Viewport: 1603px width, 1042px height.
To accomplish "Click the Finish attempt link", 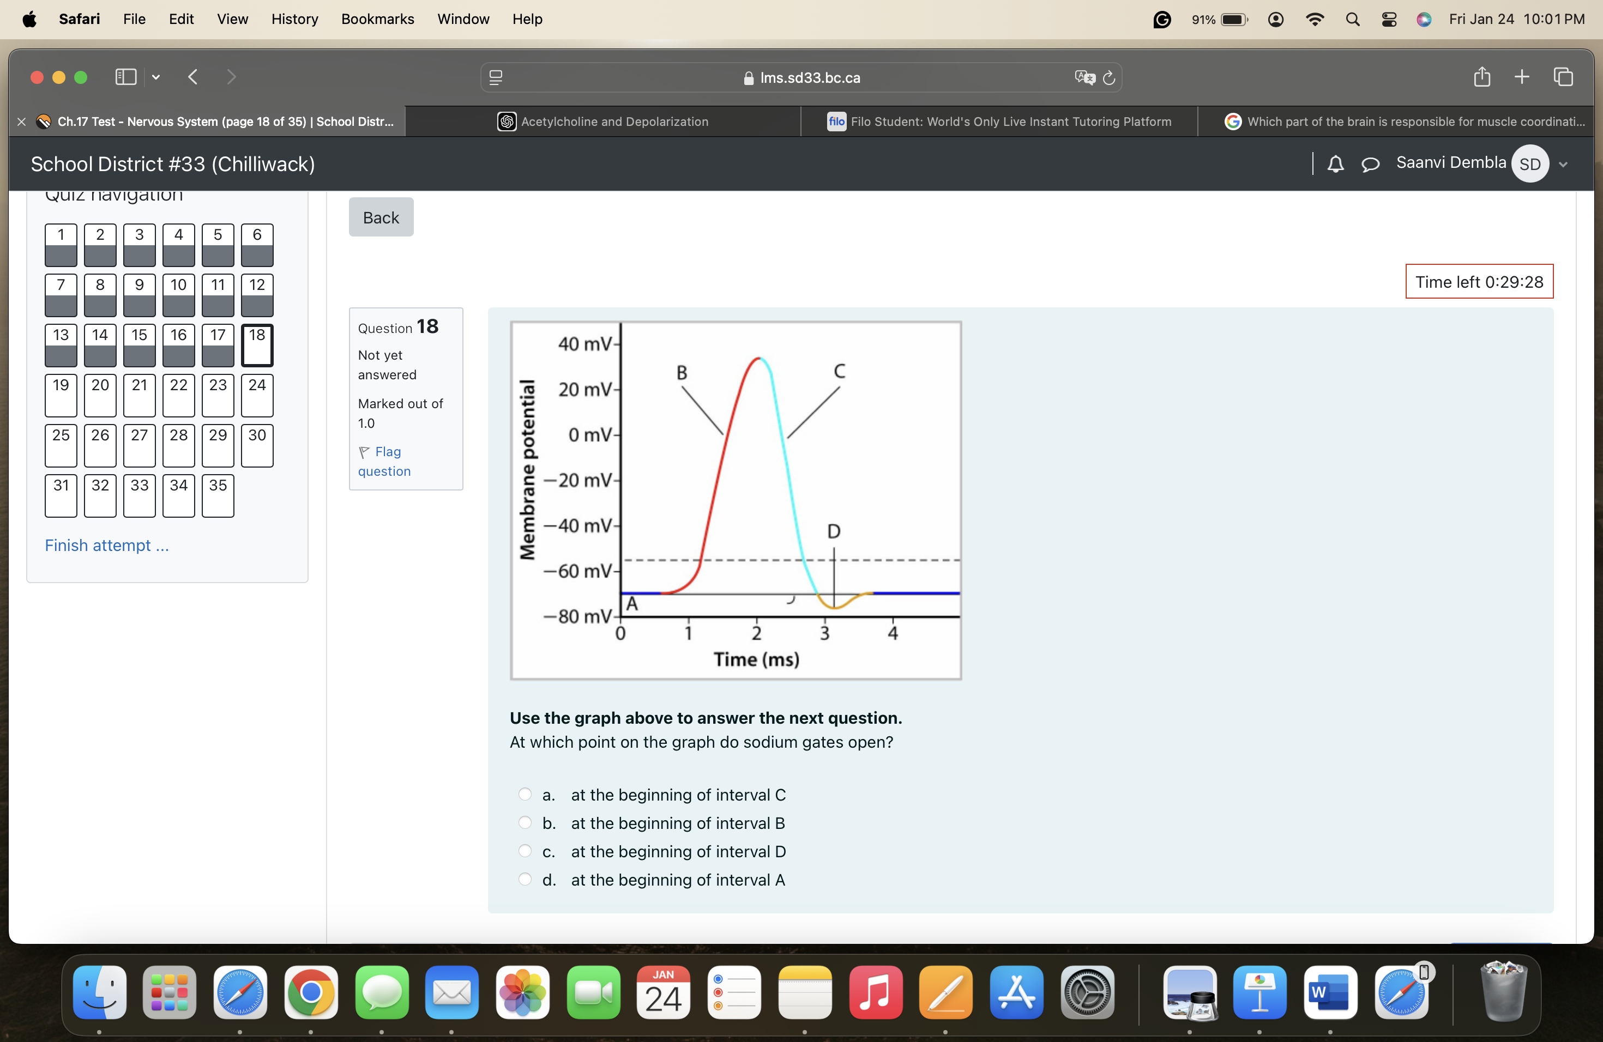I will tap(106, 545).
